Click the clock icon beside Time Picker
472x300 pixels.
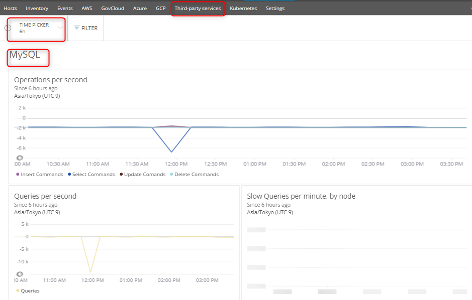8,28
